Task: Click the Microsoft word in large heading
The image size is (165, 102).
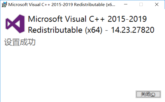Action: pyautogui.click(x=45, y=19)
